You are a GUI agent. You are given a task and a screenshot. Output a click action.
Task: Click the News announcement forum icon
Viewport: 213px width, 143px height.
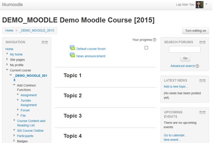72,55
